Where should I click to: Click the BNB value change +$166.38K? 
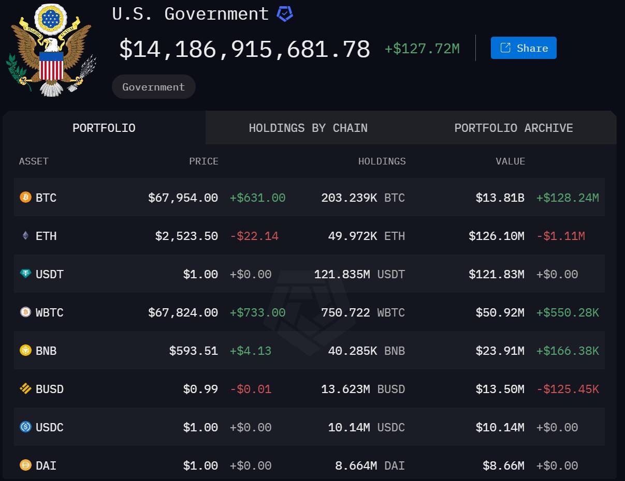click(x=568, y=351)
